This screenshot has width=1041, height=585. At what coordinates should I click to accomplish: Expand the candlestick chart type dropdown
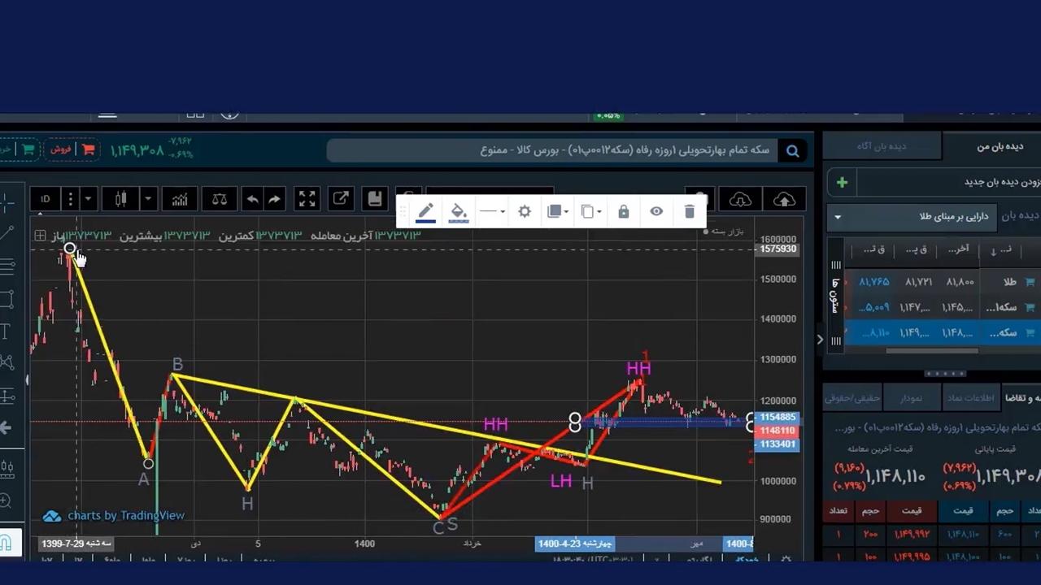coord(148,199)
